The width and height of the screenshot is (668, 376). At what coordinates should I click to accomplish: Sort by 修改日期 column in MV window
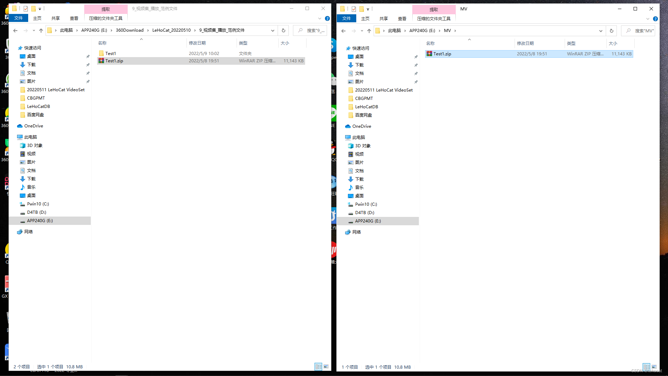525,44
